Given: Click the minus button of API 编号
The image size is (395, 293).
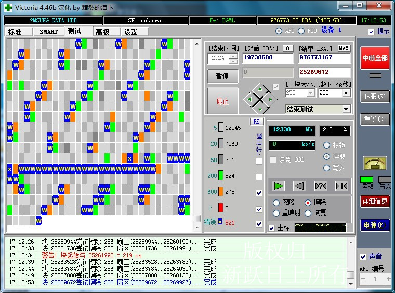Looking at the screenshot, I should 363,279.
